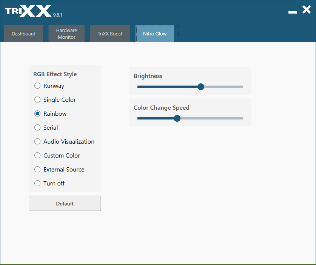The image size is (316, 265).
Task: Open the Dashboard tab
Action: (x=23, y=34)
